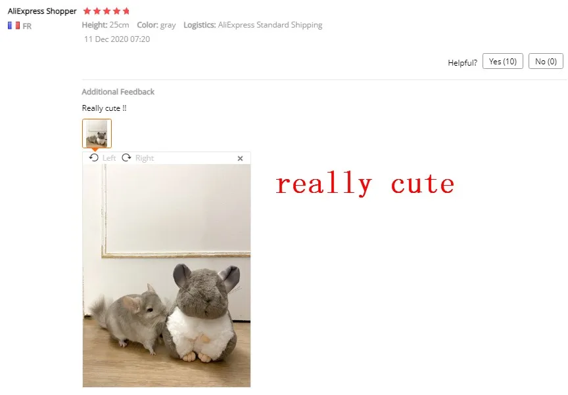Screen dimensions: 568x395
Task: Click the French flag icon
Action: click(x=14, y=26)
